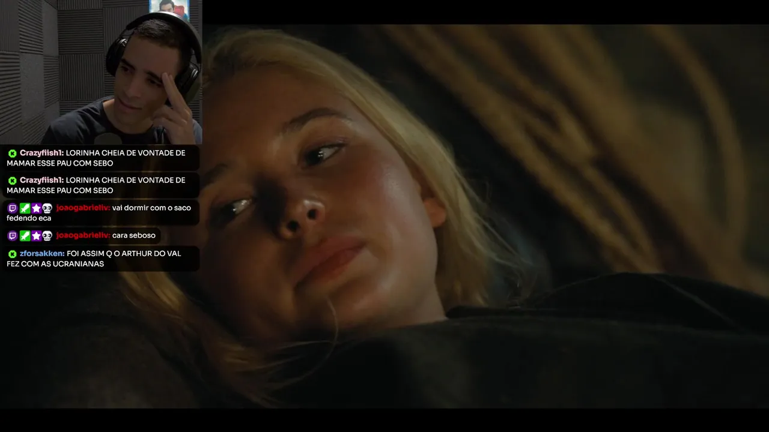Click the green sword moderator badge before "cara seboso"
Screen dimensions: 769x432
(25, 236)
